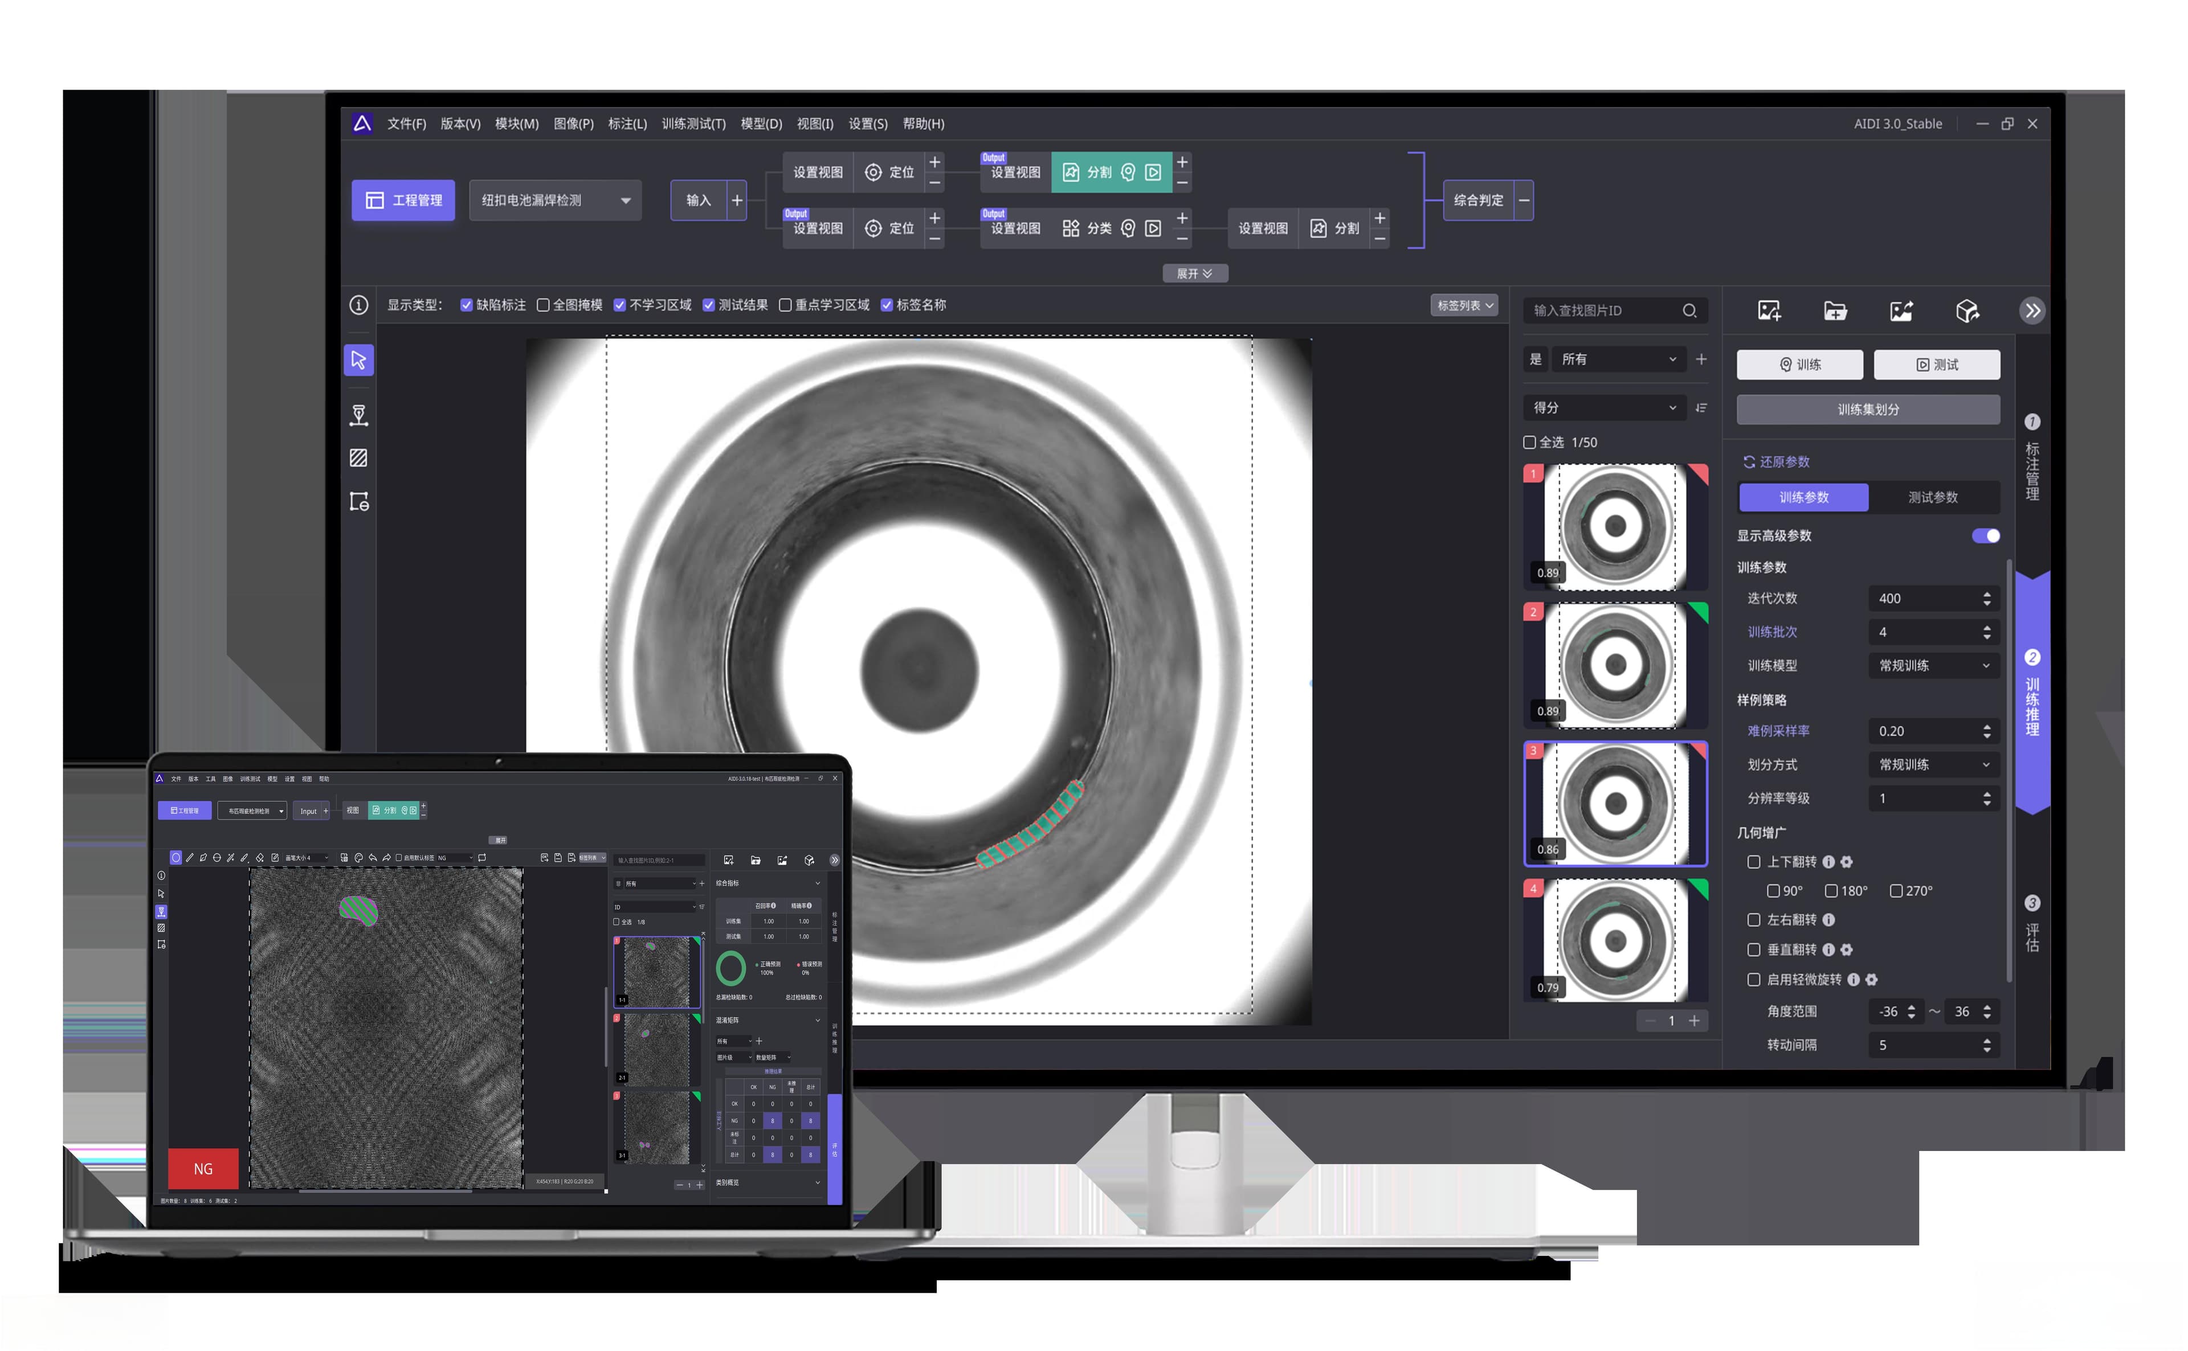2188x1351 pixels.
Task: Enable 全图掩模 checkbox
Action: click(544, 306)
